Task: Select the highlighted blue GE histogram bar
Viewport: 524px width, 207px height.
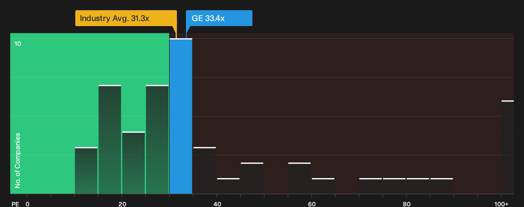Action: [181, 116]
